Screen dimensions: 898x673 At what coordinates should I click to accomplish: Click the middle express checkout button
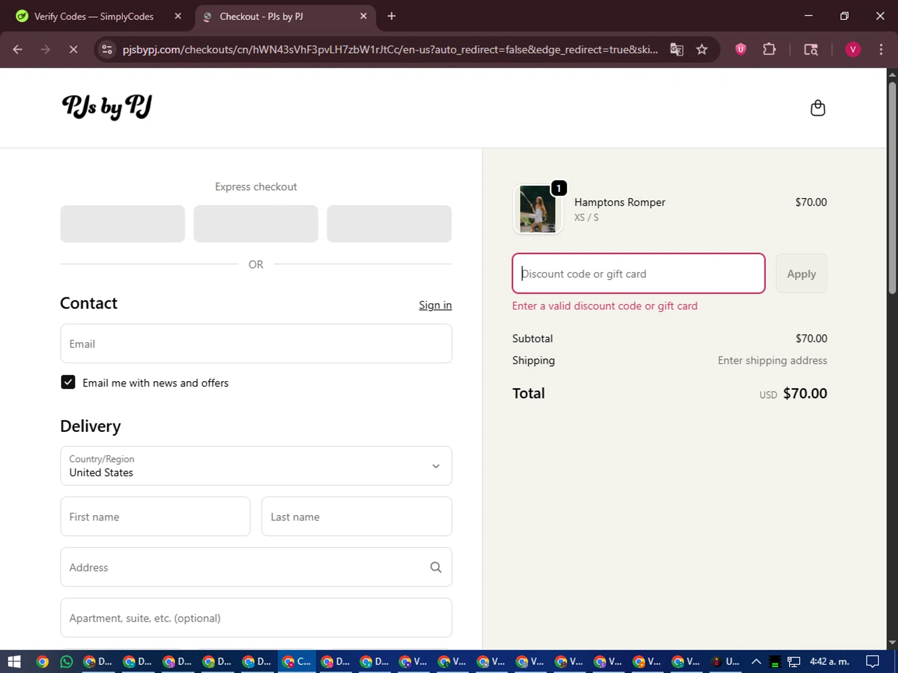256,224
